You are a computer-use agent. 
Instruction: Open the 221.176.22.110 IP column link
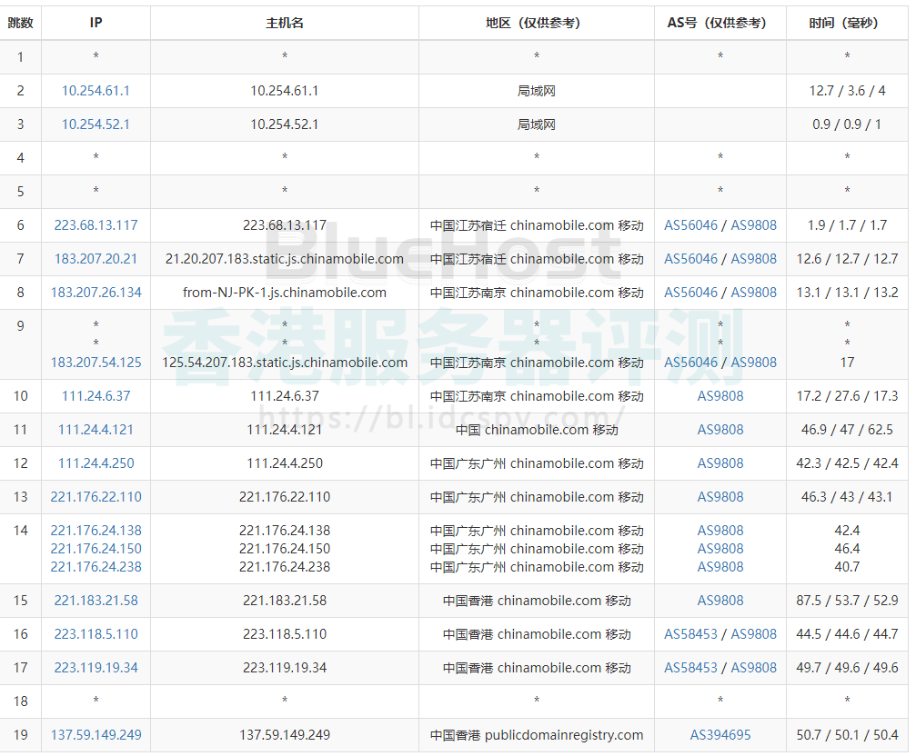click(x=96, y=497)
